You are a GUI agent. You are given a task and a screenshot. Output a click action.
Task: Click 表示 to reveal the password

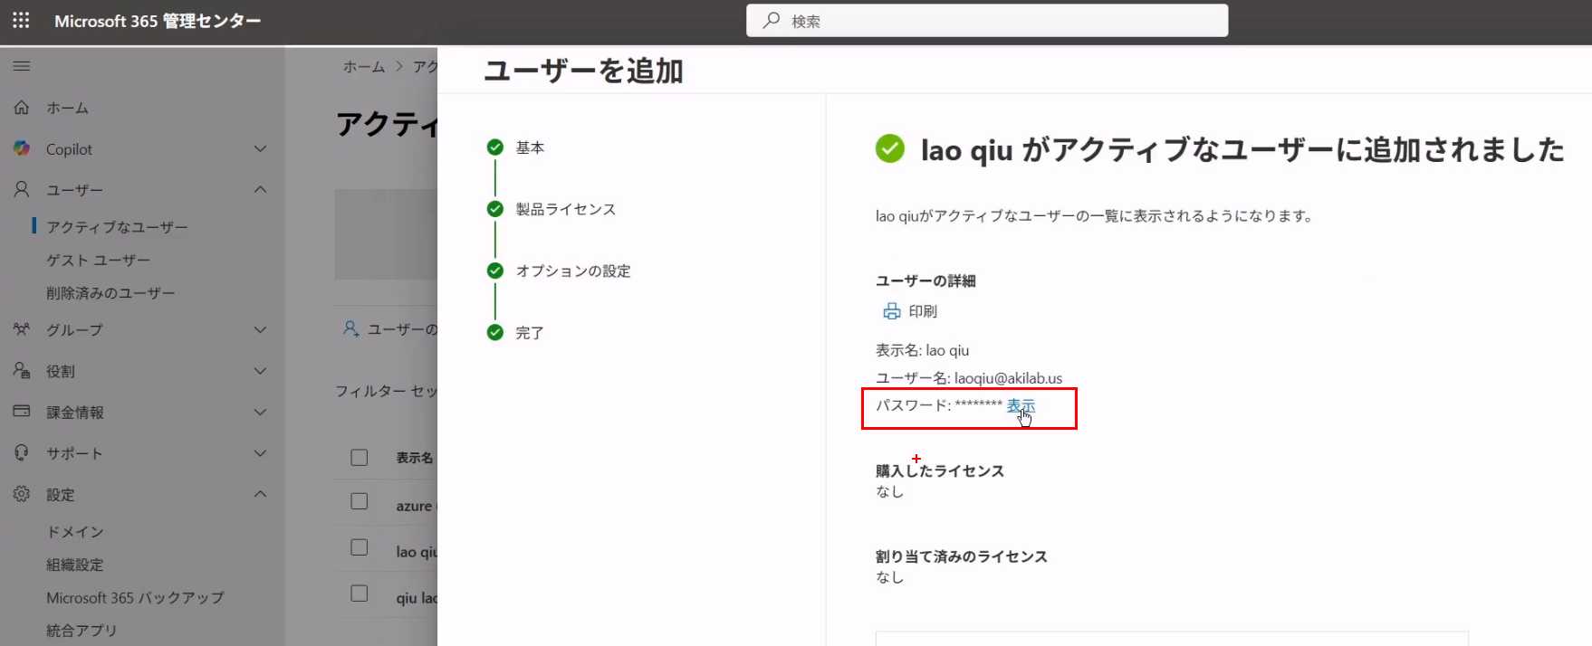point(1021,405)
